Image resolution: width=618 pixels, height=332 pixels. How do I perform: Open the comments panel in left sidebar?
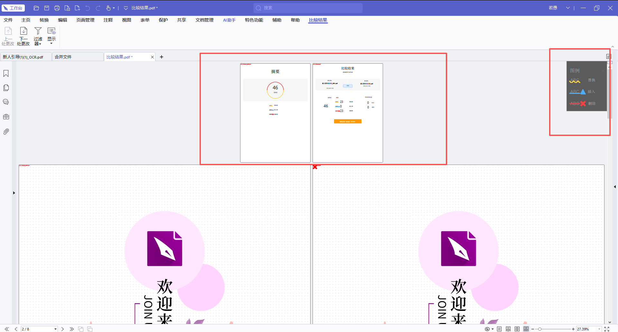tap(6, 102)
